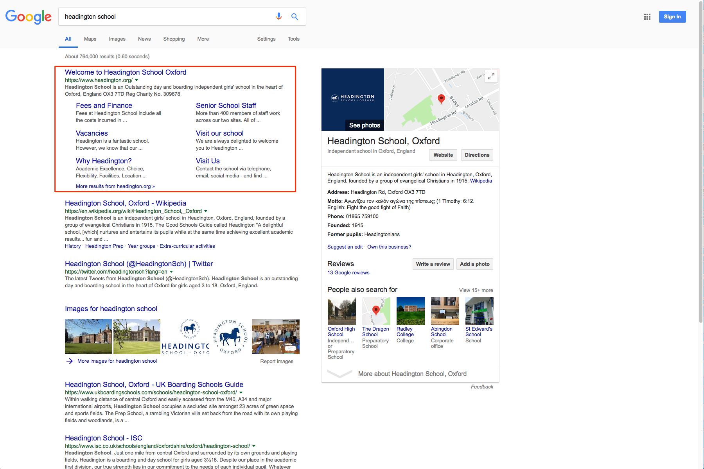Screen dimensions: 704x469
Task: Open dropdown arrow next to Wikipedia URL
Action: coord(206,211)
